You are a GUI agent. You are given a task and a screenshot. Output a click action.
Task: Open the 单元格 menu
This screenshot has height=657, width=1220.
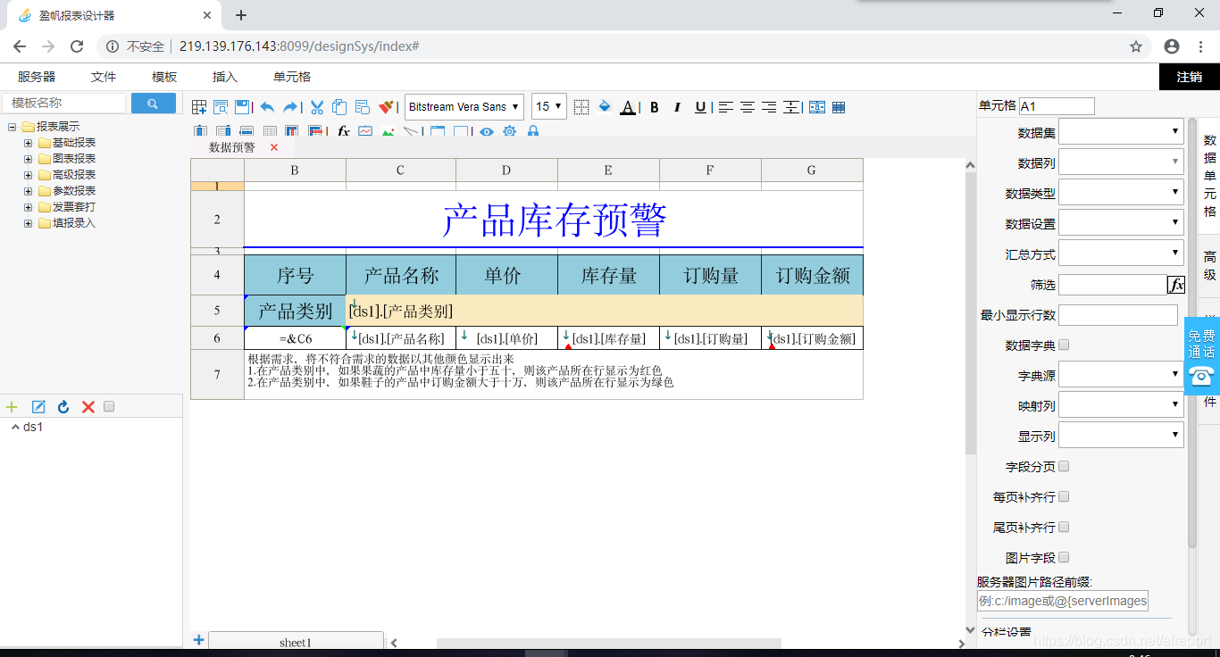[292, 78]
